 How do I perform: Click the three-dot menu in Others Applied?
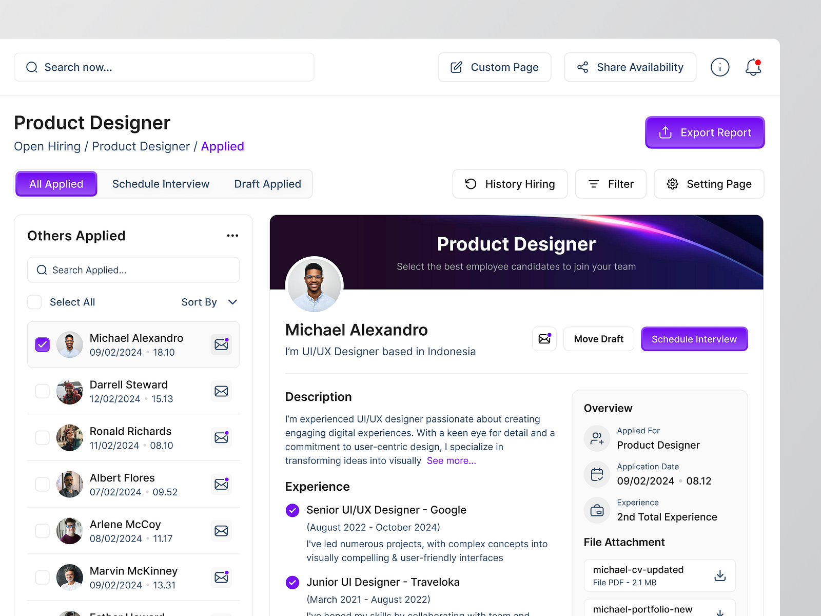point(232,236)
